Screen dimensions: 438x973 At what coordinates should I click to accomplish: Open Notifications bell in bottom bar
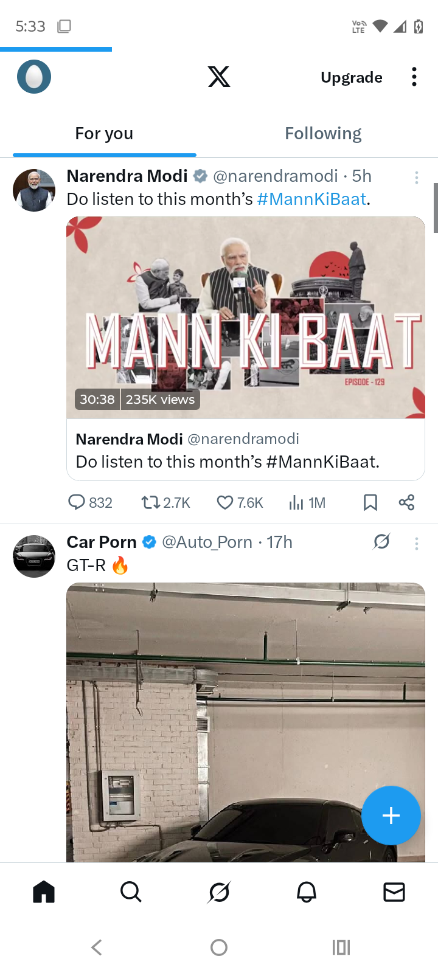pyautogui.click(x=307, y=892)
